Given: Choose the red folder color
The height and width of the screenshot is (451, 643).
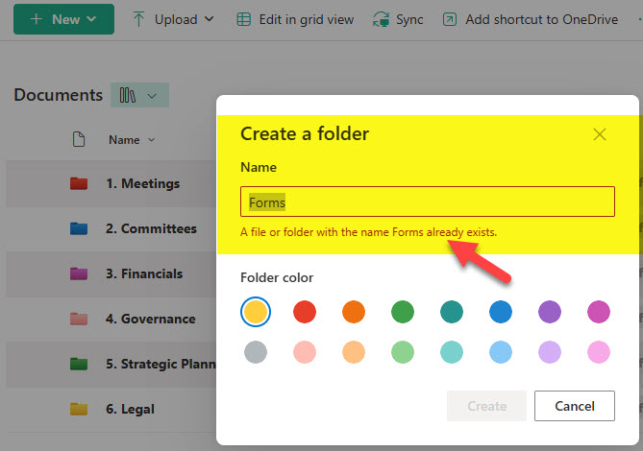Looking at the screenshot, I should click(x=305, y=312).
